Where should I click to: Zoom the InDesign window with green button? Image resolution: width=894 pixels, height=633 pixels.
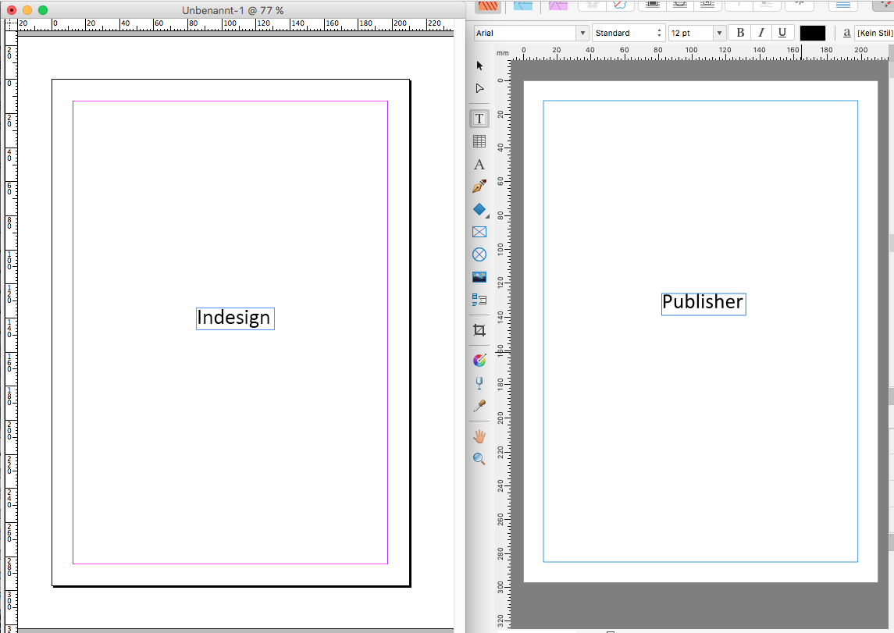tap(43, 10)
